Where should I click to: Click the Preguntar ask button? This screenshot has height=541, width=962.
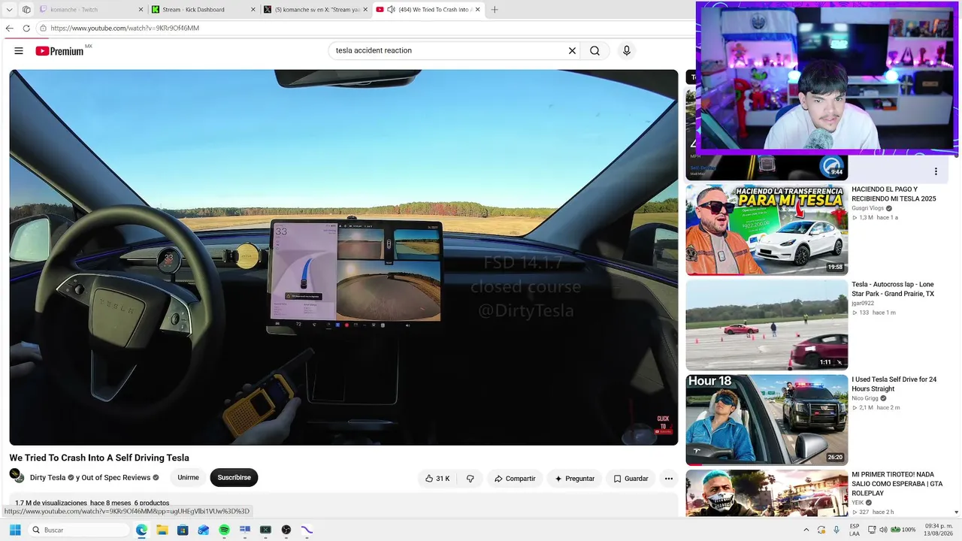(574, 478)
